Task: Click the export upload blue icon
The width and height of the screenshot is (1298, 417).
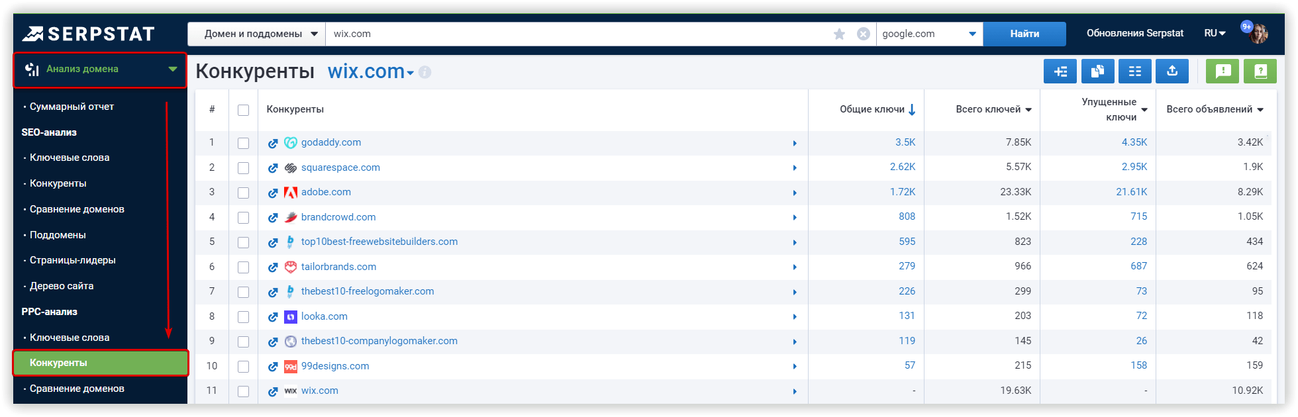Action: pyautogui.click(x=1172, y=71)
